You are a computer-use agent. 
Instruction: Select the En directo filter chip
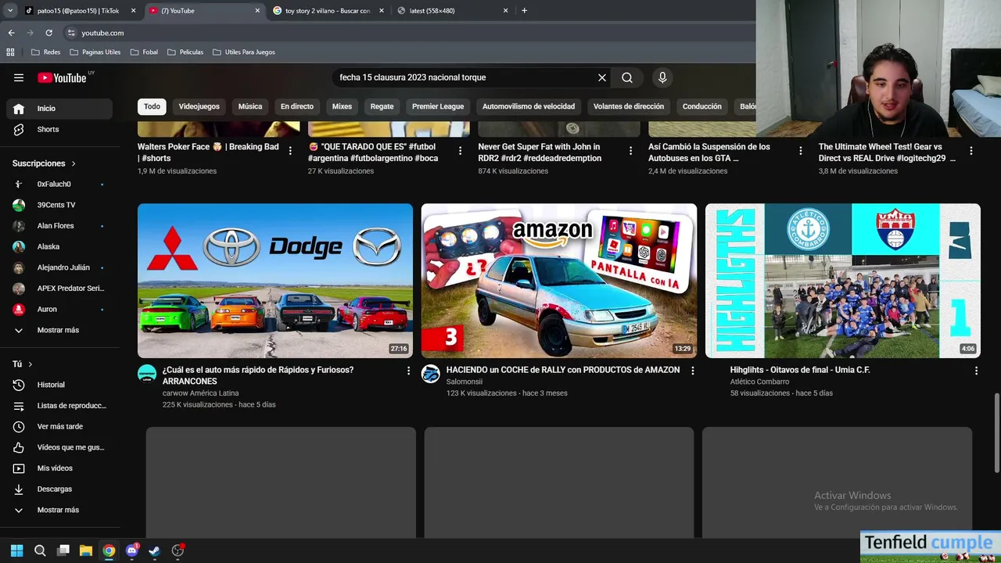click(297, 106)
